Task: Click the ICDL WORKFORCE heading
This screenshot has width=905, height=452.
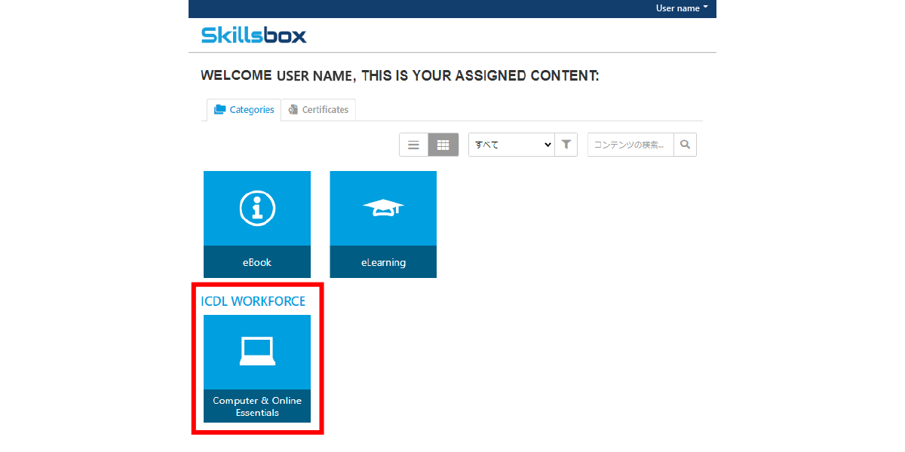Action: tap(253, 301)
